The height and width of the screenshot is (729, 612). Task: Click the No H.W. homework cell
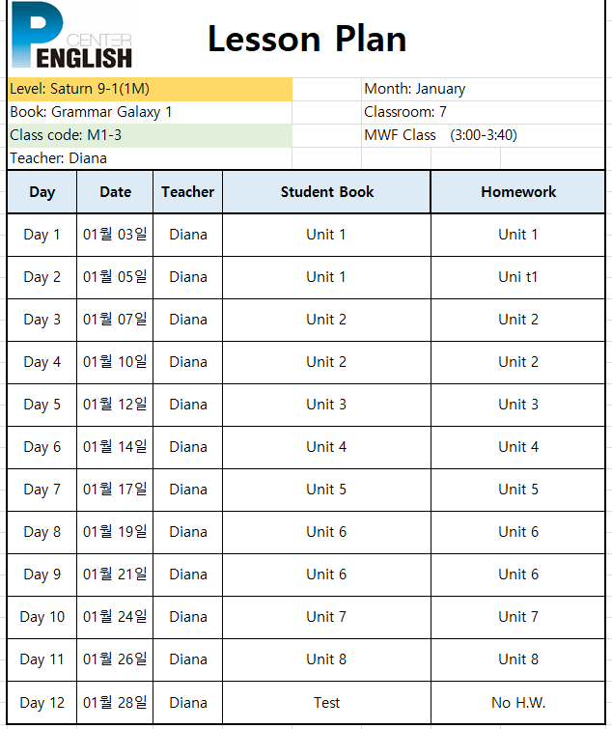[x=518, y=703]
